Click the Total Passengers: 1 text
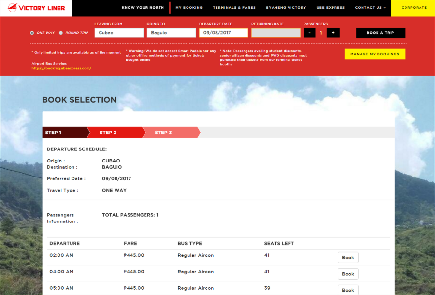Viewport: 435px width, 295px height. point(130,215)
